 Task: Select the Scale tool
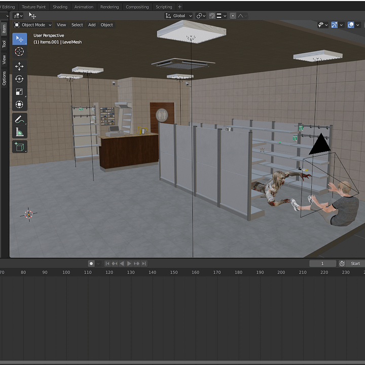[20, 92]
